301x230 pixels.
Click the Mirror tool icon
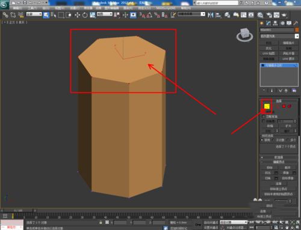[x=210, y=15]
